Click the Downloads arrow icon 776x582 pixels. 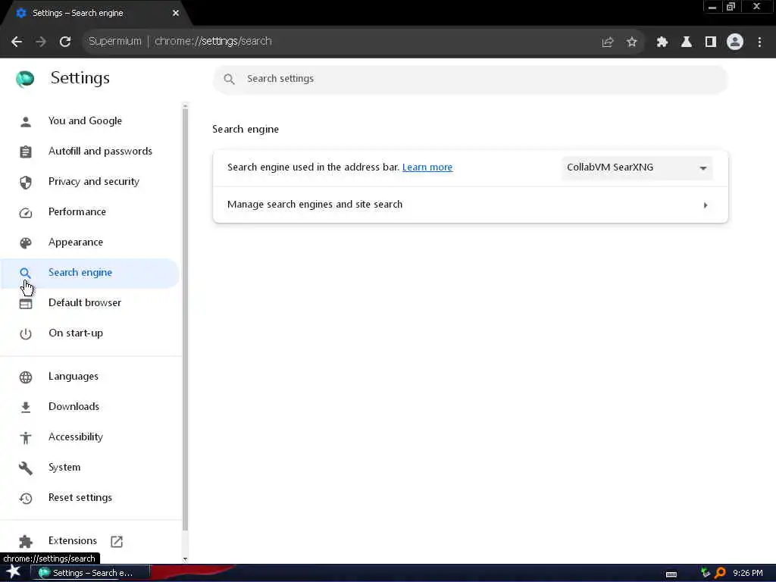[25, 407]
